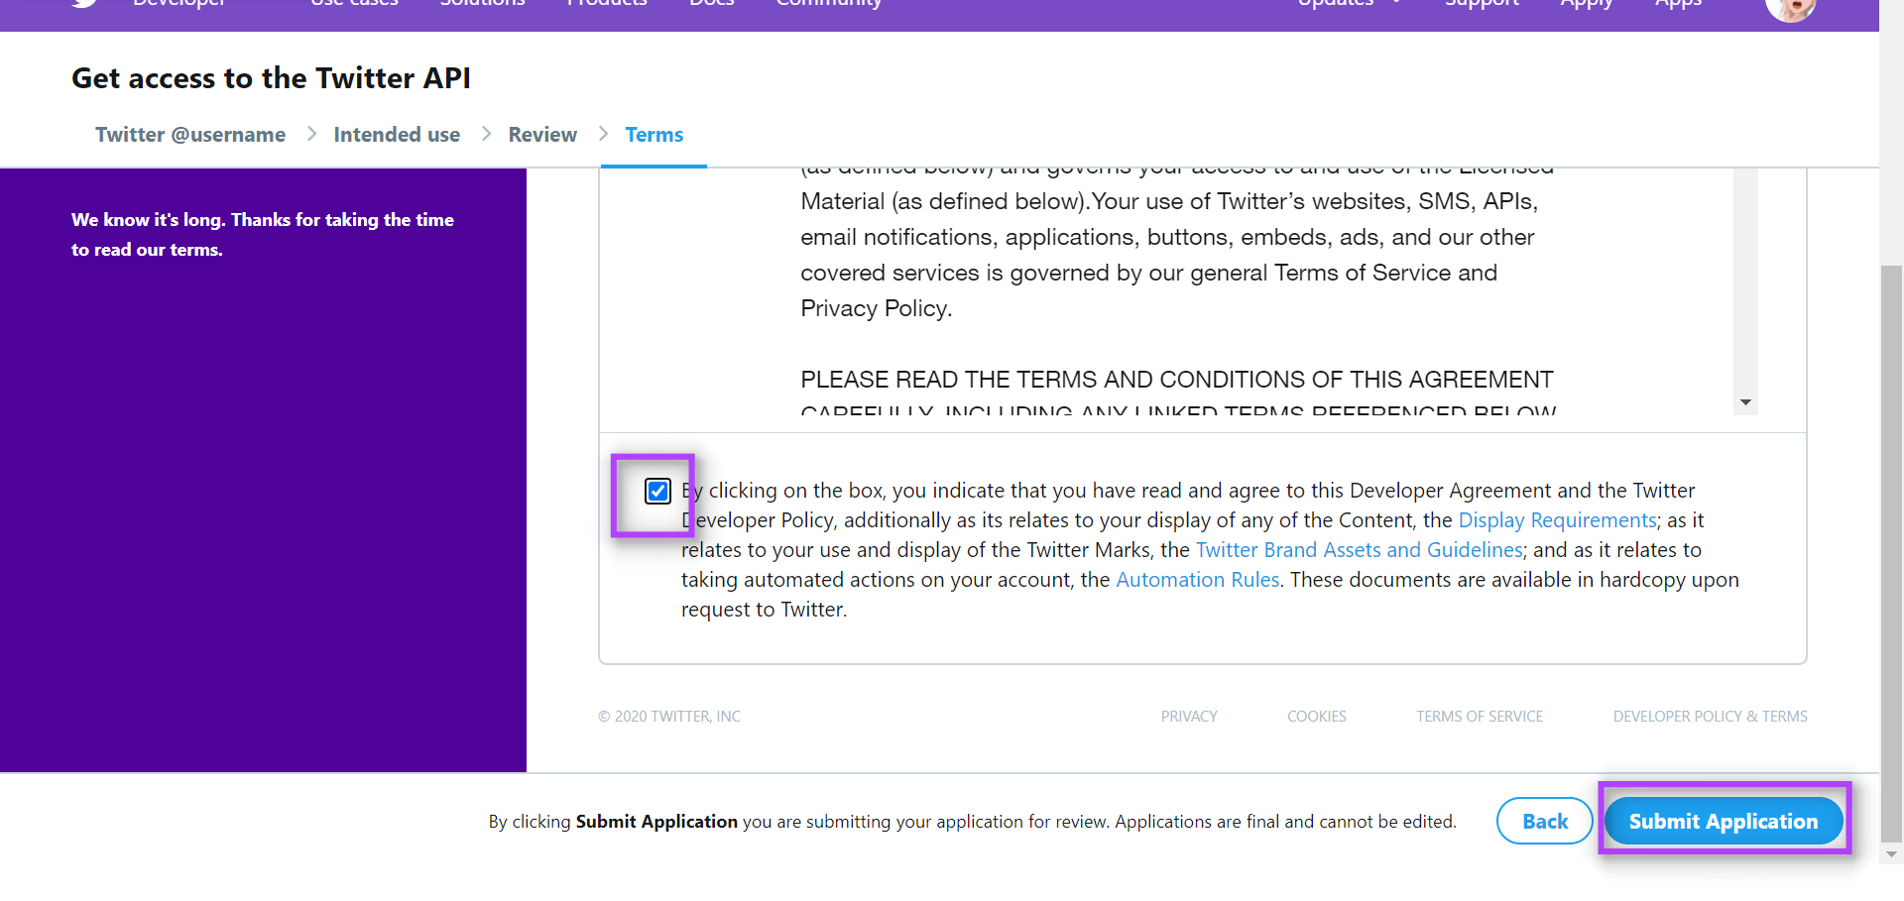Click the agreement box scroll-down arrow
Screen dimensions: 1904x901
click(x=1745, y=402)
